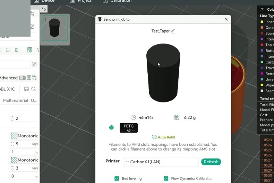The width and height of the screenshot is (274, 183).
Task: Click the yellow Wipe legend swatch
Action: [x=262, y=85]
